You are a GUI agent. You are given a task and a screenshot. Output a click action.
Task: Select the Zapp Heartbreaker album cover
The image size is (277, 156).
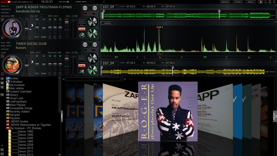tap(120, 111)
